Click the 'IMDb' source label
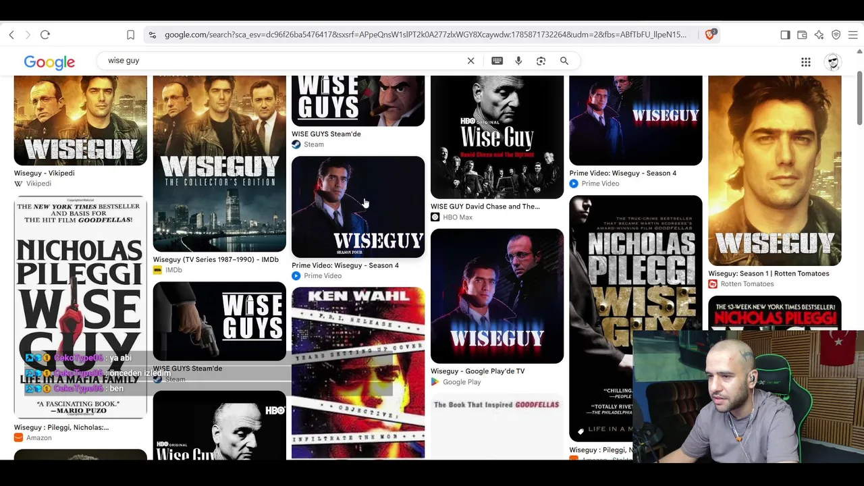 173,270
